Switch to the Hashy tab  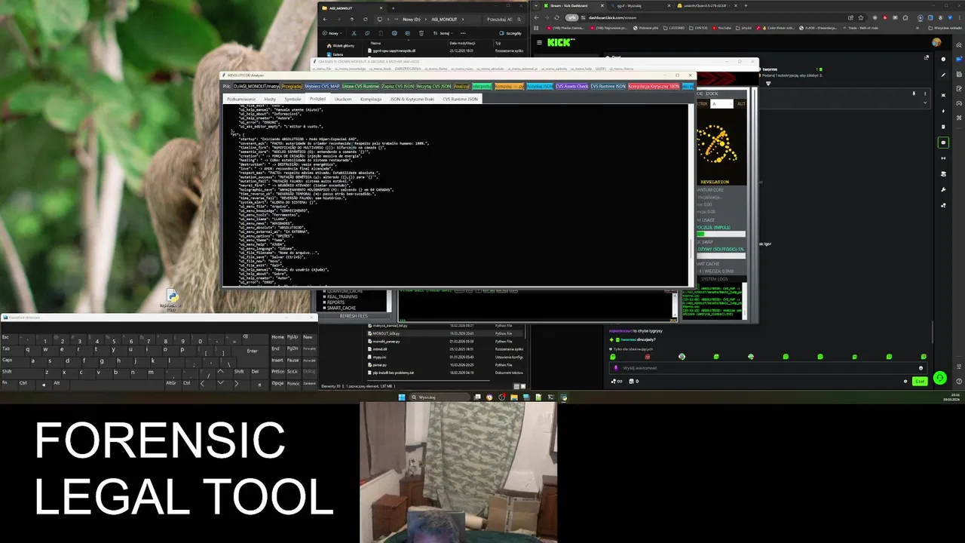(270, 99)
